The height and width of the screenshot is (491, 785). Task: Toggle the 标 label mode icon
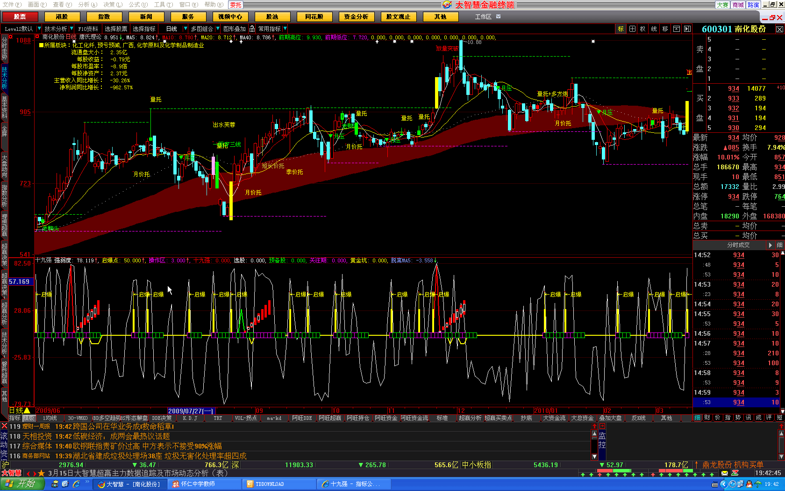coord(621,29)
